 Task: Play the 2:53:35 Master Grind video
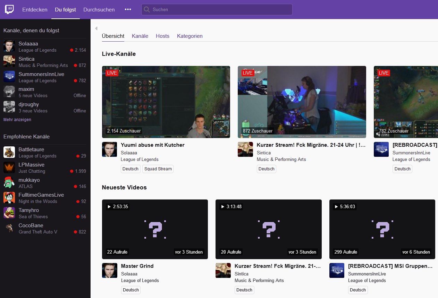tap(155, 229)
